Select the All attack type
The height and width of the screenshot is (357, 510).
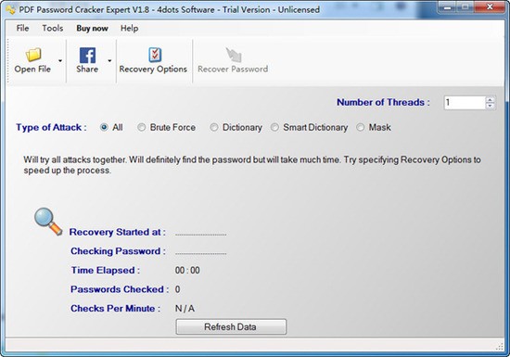[x=104, y=127]
